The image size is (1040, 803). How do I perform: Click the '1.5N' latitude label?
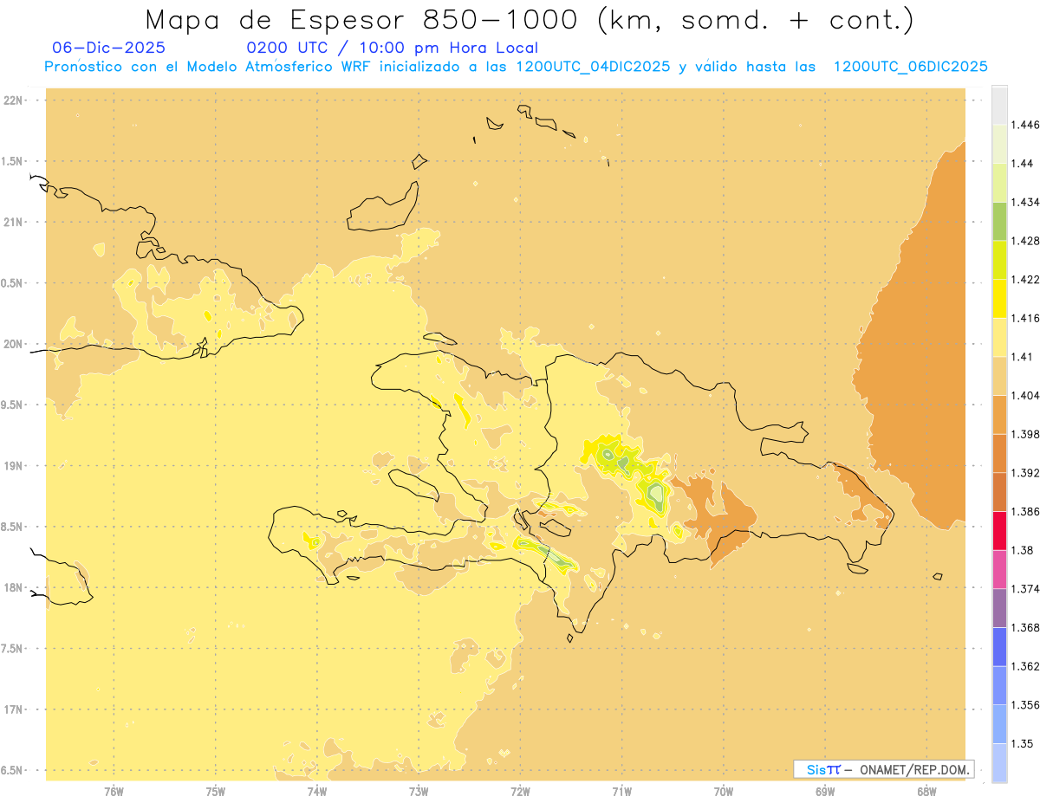(x=10, y=162)
